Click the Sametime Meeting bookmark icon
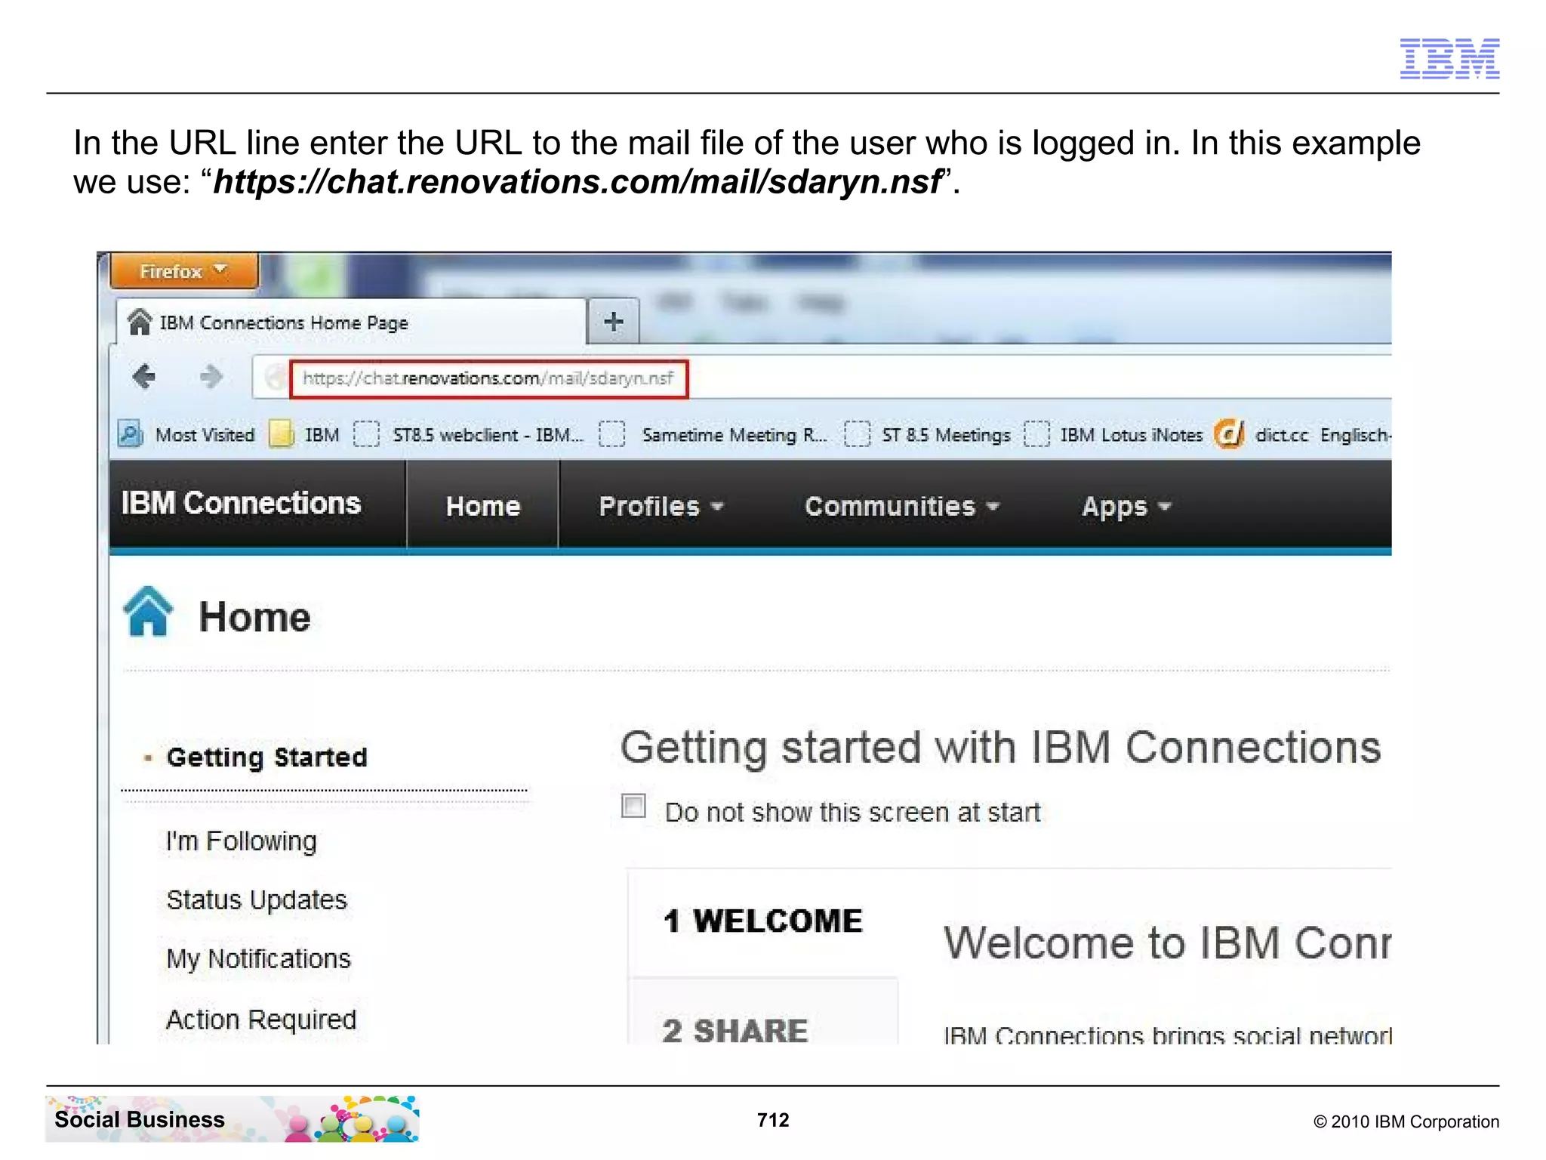 [x=612, y=434]
